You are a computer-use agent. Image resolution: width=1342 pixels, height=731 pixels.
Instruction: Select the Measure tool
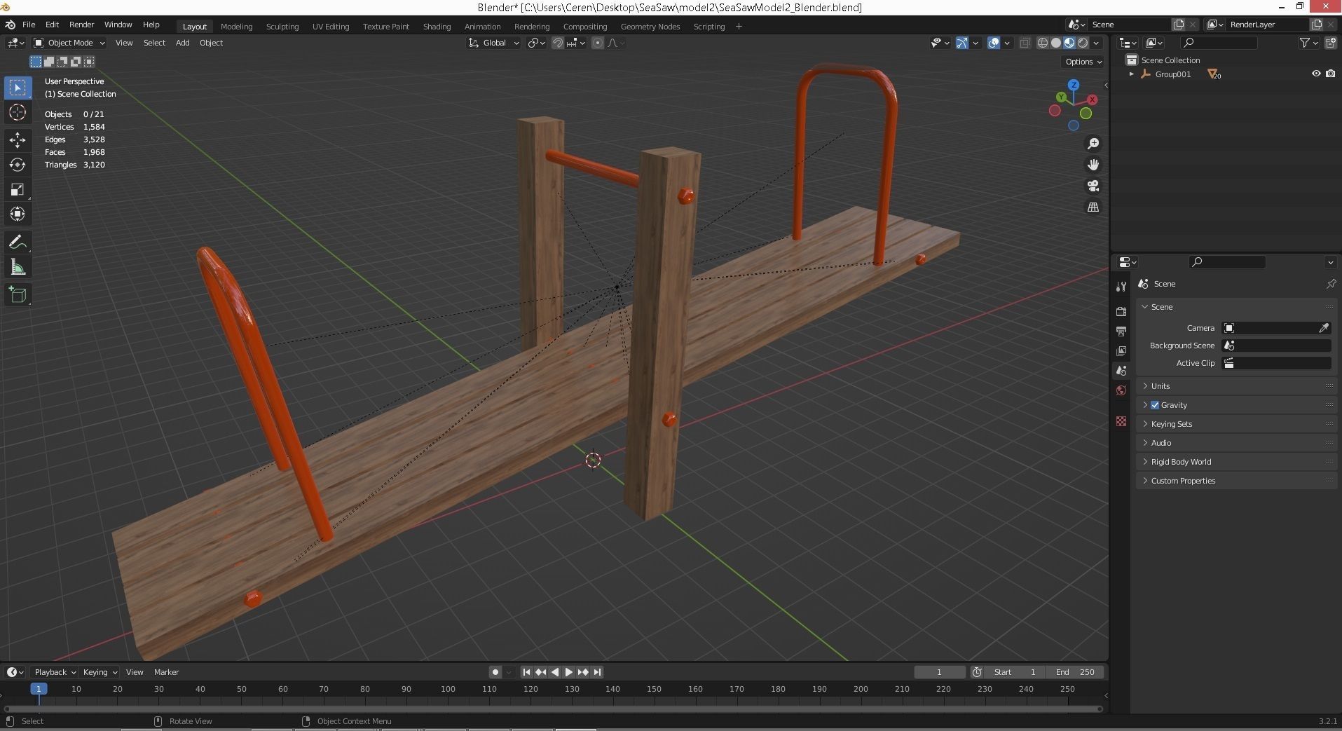coord(18,267)
